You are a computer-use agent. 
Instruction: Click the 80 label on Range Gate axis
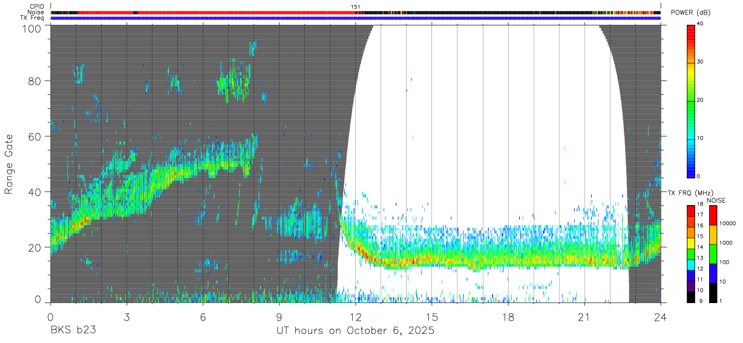(36, 81)
